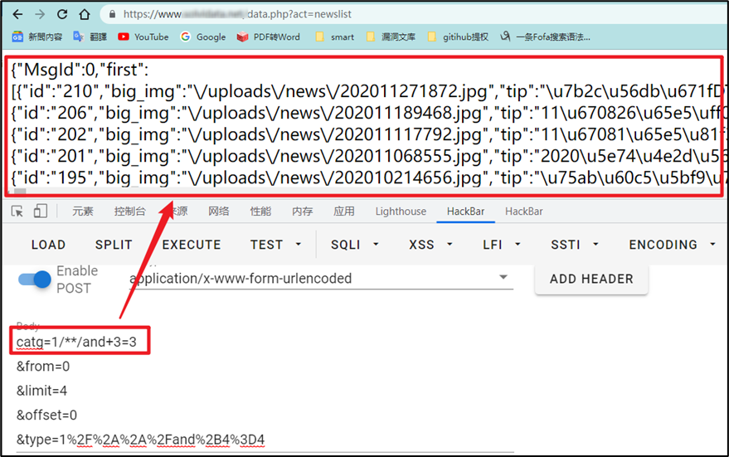Screen dimensions: 729x457
Task: Click the ADD HEADER button
Action: click(591, 279)
